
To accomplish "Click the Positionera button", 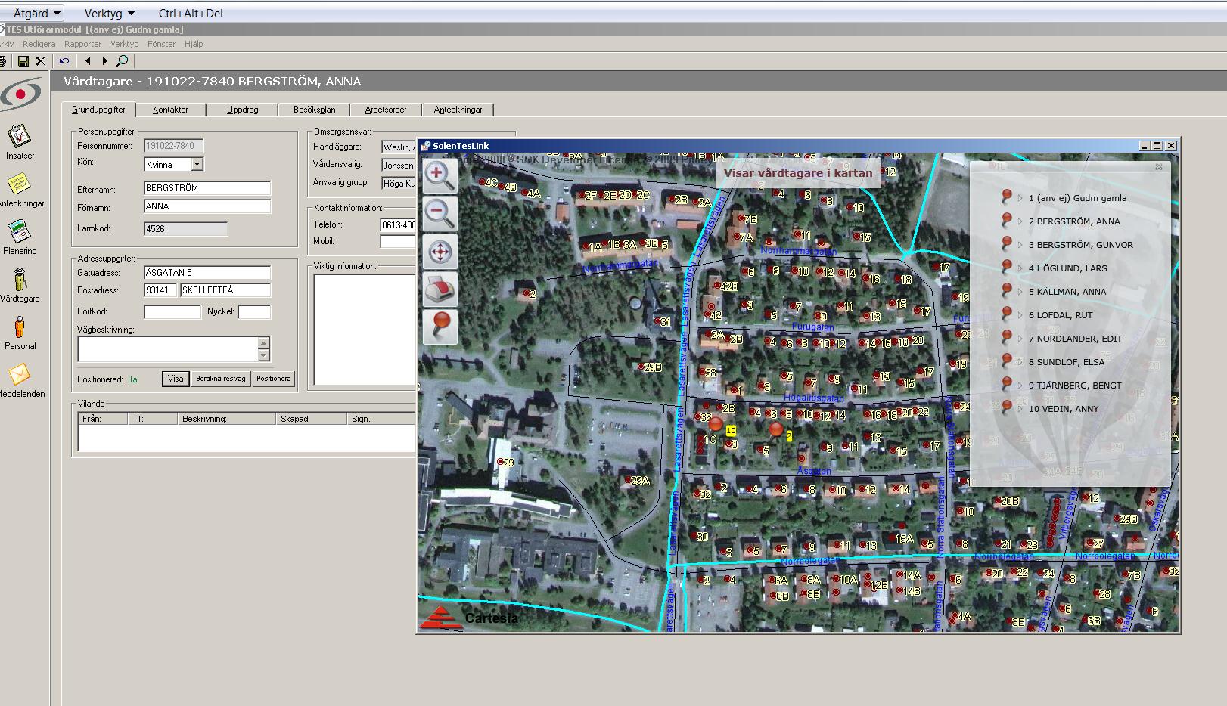I will 273,379.
